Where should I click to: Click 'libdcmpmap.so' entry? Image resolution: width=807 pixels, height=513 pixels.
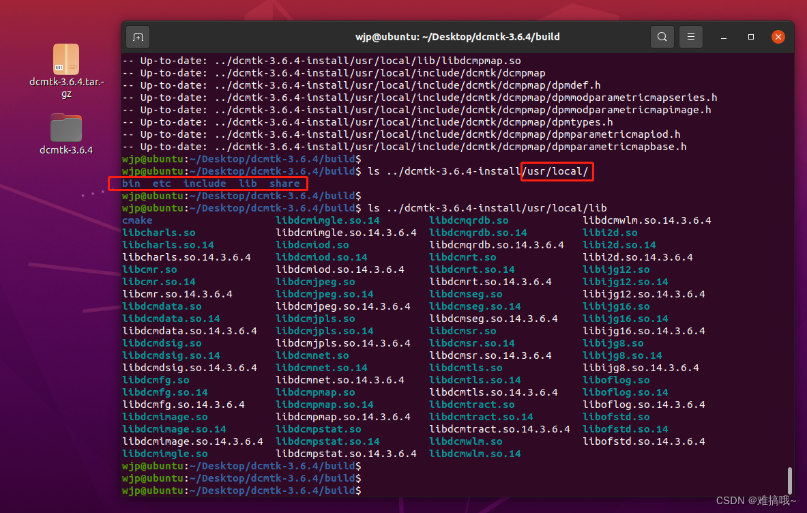pos(315,393)
